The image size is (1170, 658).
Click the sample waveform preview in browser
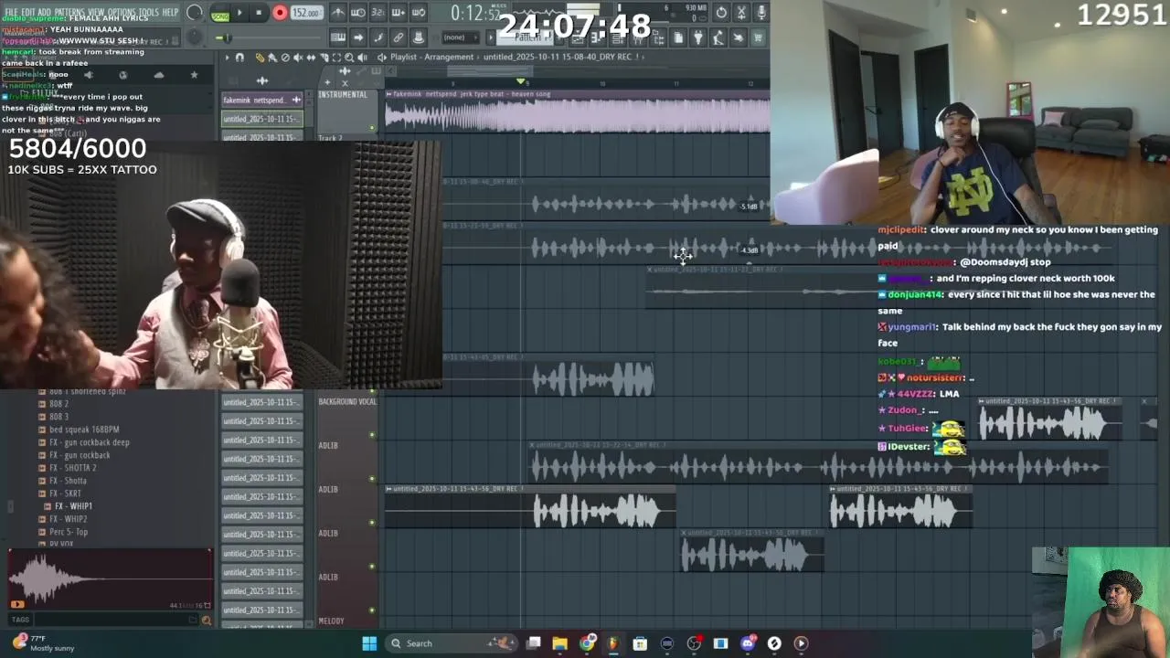110,578
